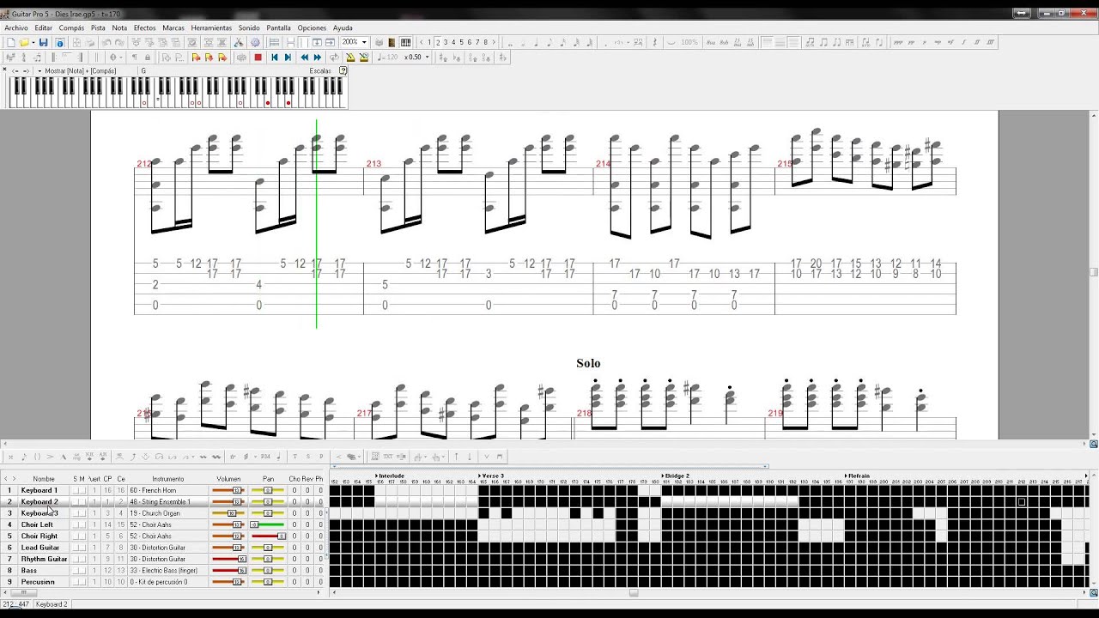The image size is (1099, 618).
Task: Select voice number 2 in toolbar
Action: coord(438,42)
